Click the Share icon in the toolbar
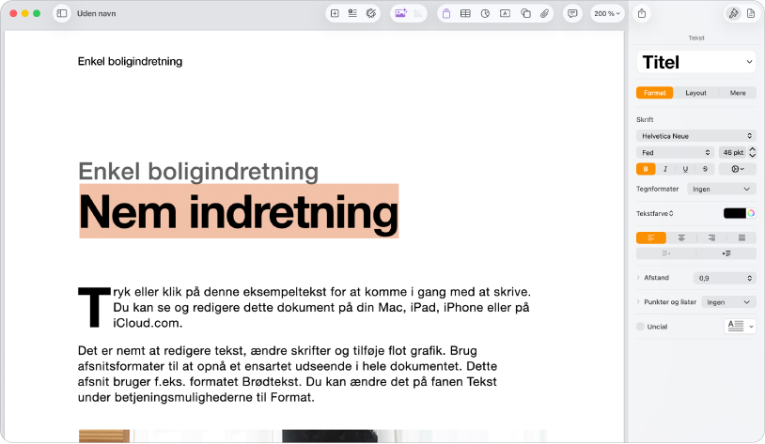 [642, 14]
